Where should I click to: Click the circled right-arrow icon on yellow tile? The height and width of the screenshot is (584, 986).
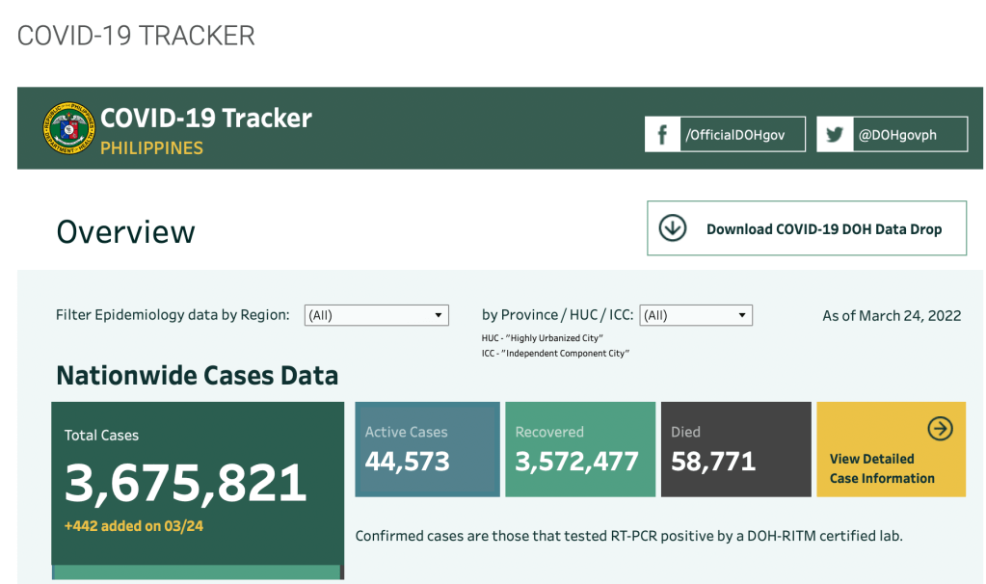pyautogui.click(x=939, y=429)
